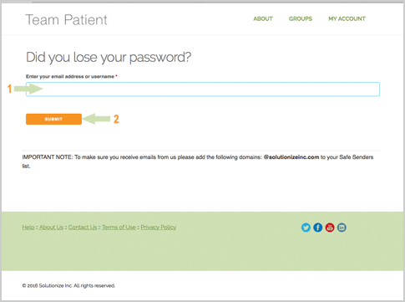The width and height of the screenshot is (405, 302).
Task: Click the orange Submit button
Action: pos(53,119)
